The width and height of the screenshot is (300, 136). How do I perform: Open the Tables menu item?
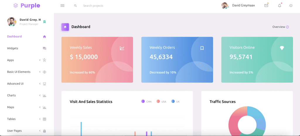pyautogui.click(x=11, y=119)
